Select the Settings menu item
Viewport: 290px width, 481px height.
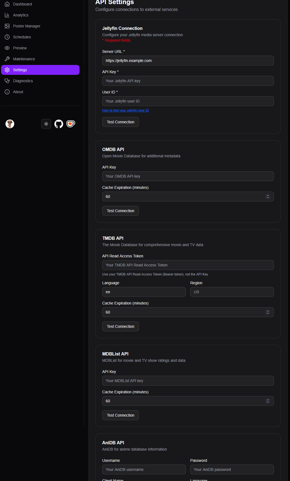click(x=40, y=70)
